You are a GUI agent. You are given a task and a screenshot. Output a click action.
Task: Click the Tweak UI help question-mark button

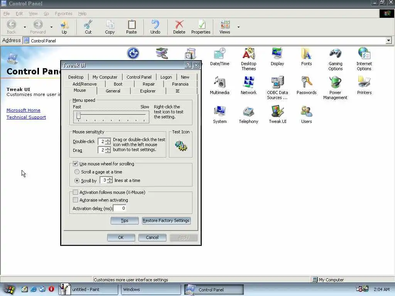point(188,65)
